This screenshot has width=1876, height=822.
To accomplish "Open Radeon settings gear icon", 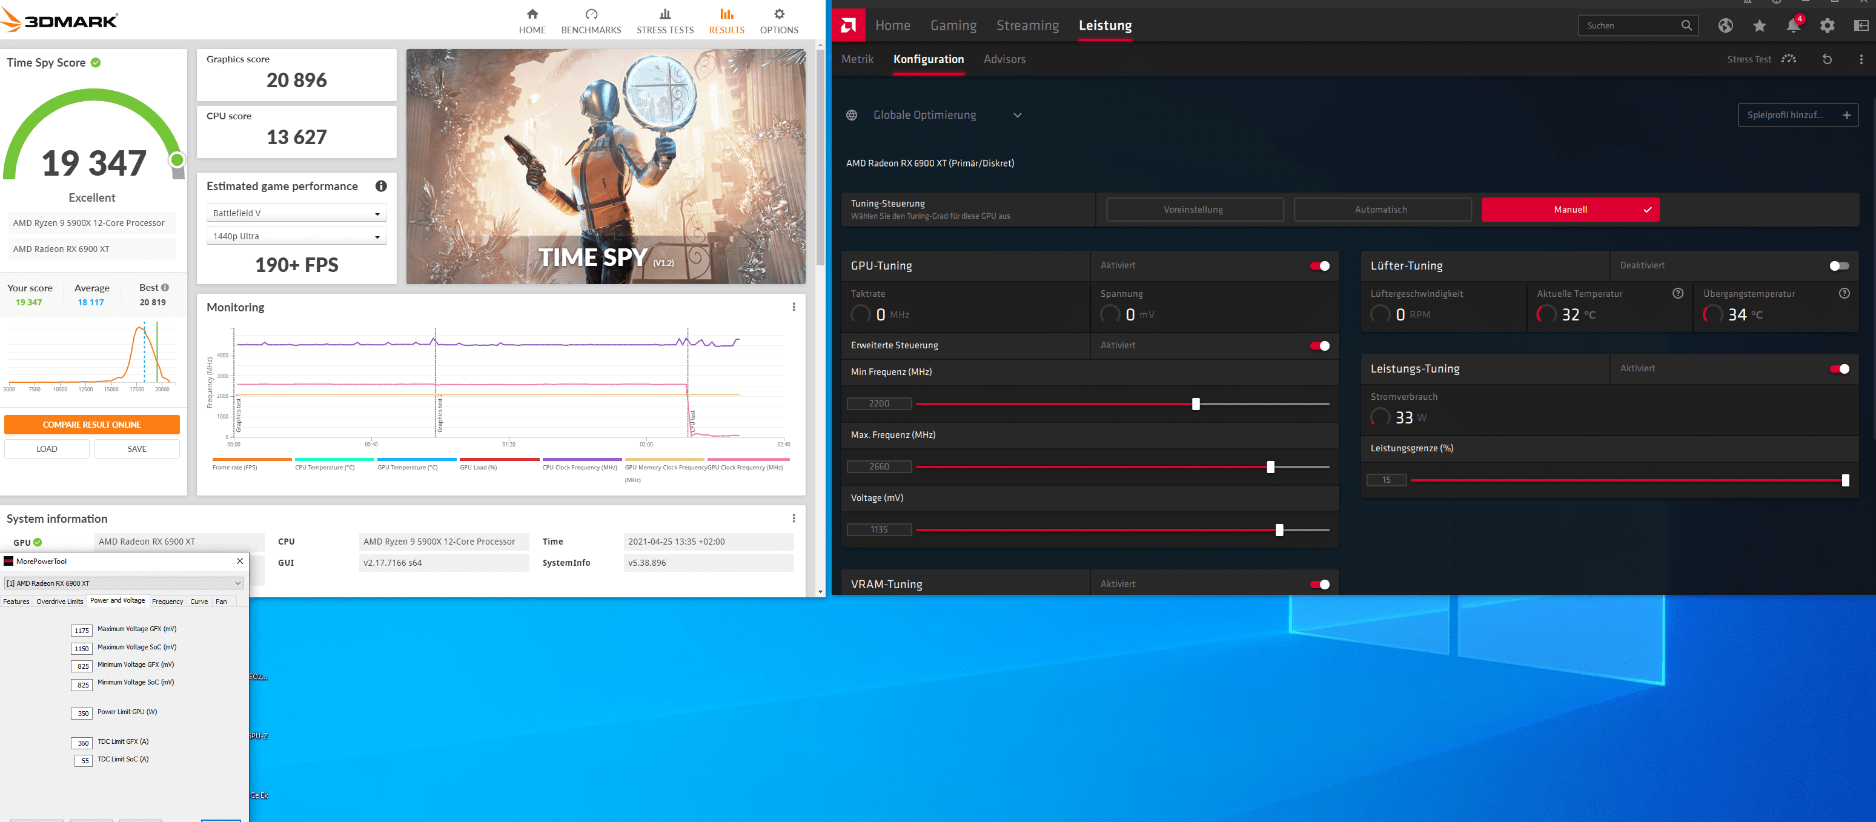I will point(1827,25).
